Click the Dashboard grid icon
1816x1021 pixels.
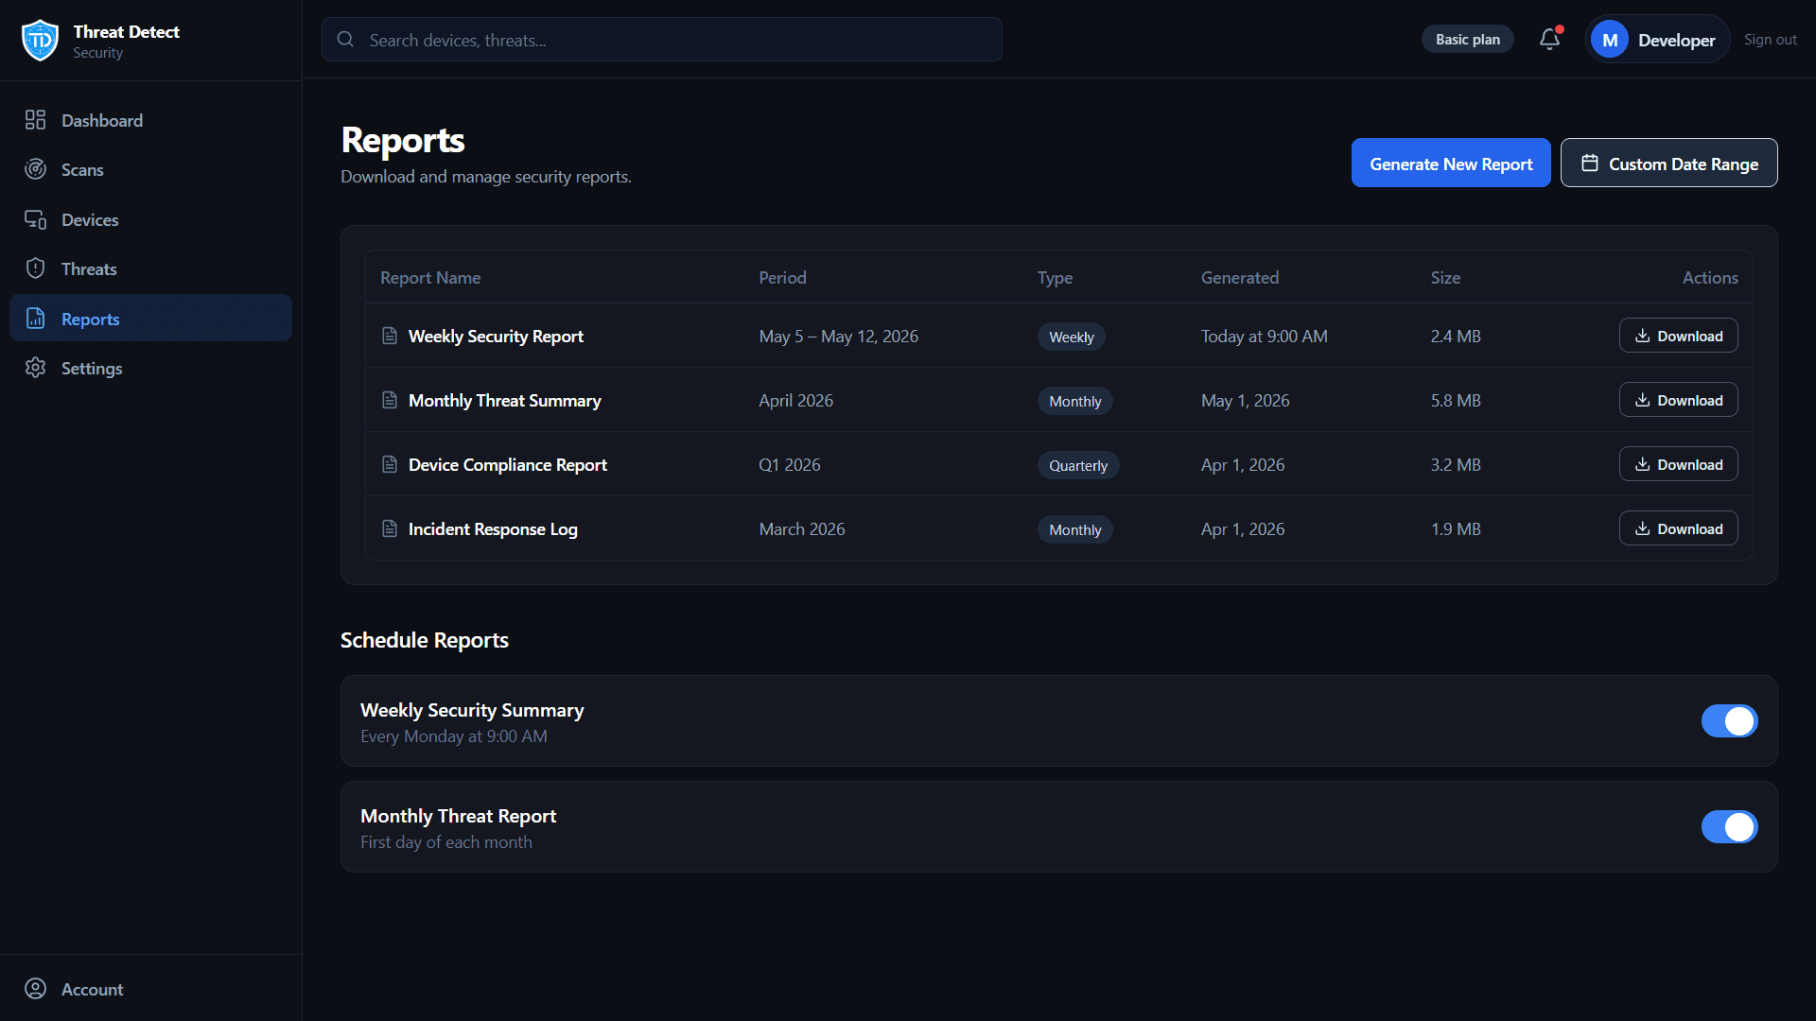click(x=35, y=120)
